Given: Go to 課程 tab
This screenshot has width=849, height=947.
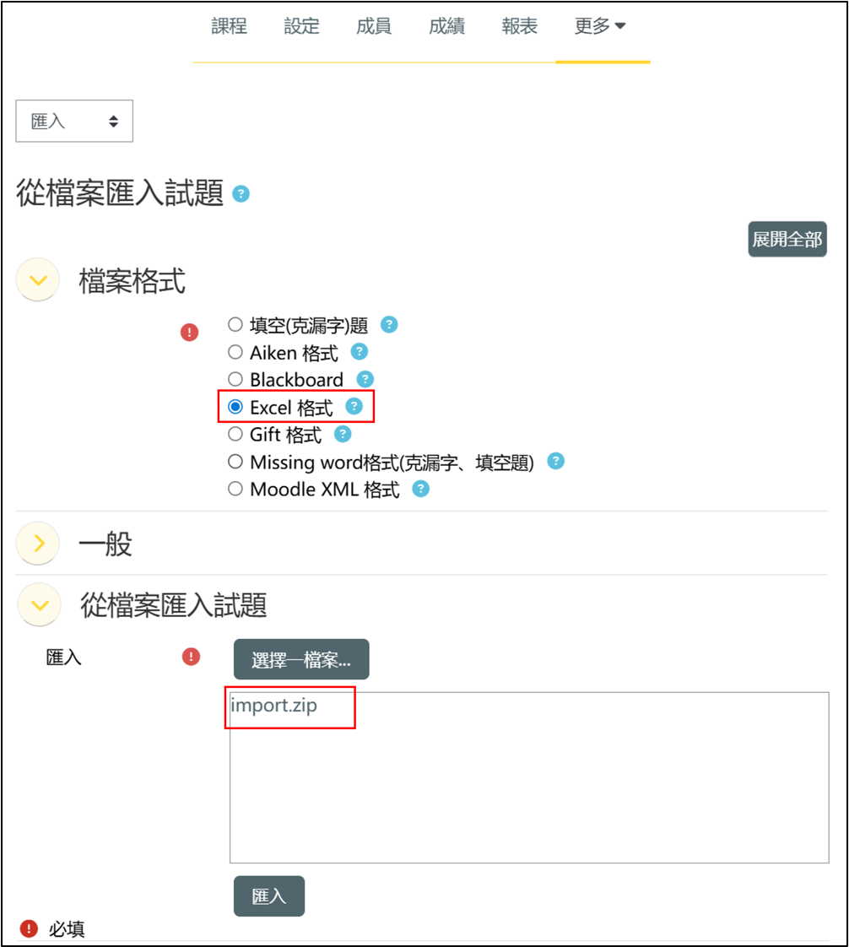Looking at the screenshot, I should point(229,26).
